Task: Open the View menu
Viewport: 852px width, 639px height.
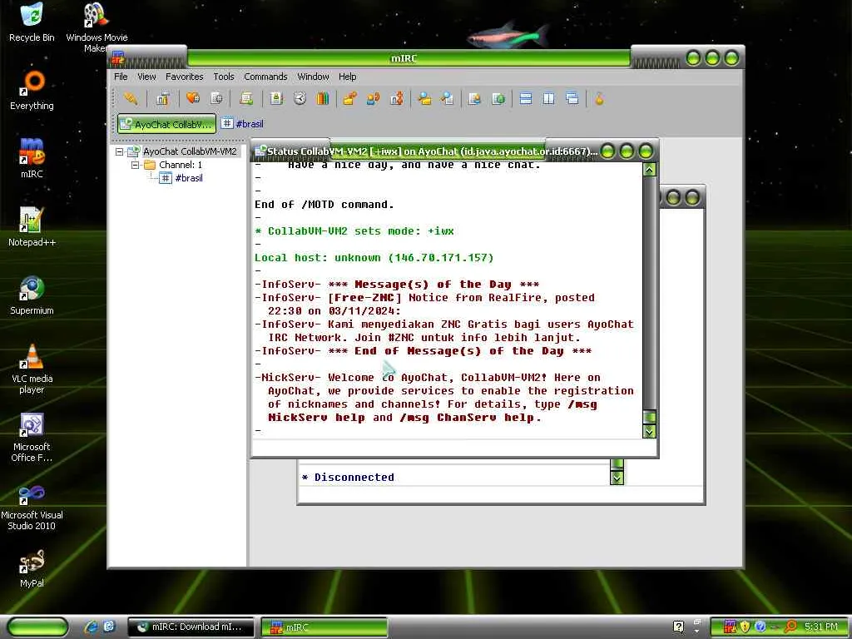Action: [x=146, y=77]
